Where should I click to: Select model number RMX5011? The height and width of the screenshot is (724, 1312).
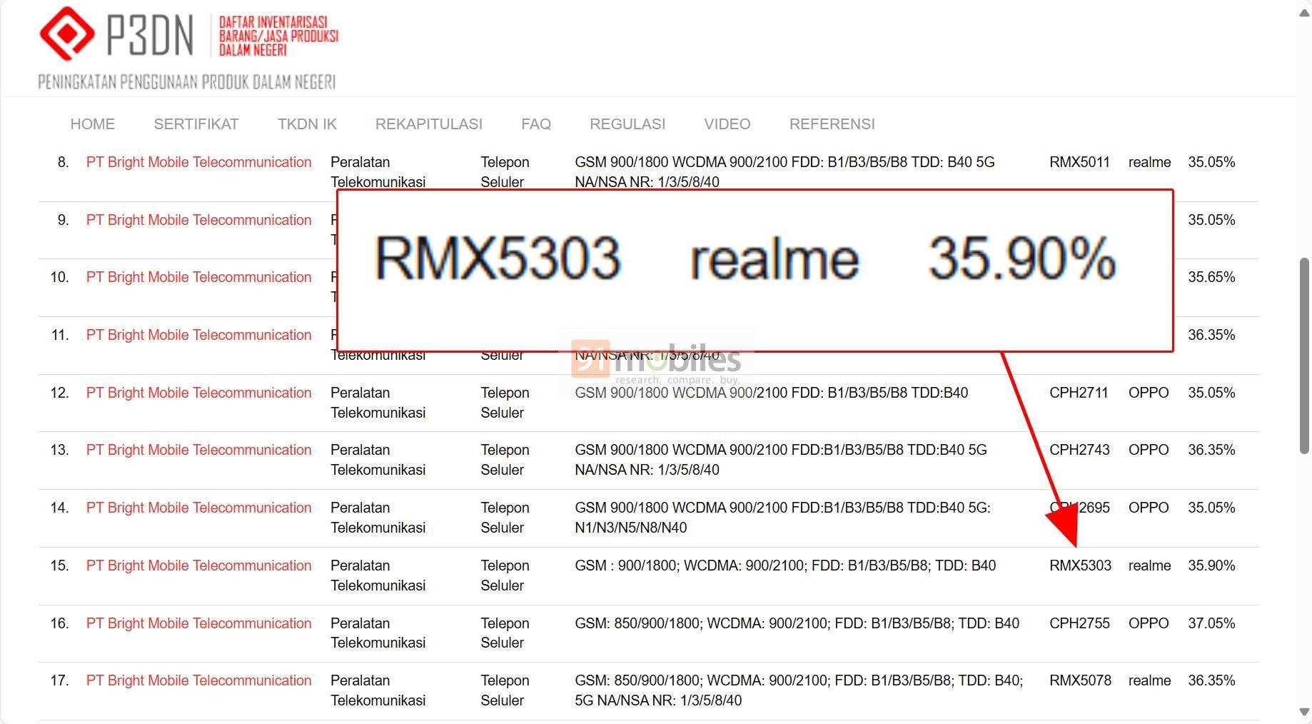pos(1079,162)
